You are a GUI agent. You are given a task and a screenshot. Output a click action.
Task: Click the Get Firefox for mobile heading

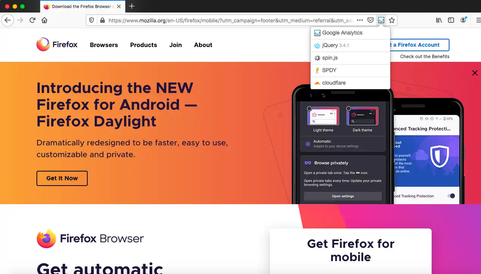point(351,250)
